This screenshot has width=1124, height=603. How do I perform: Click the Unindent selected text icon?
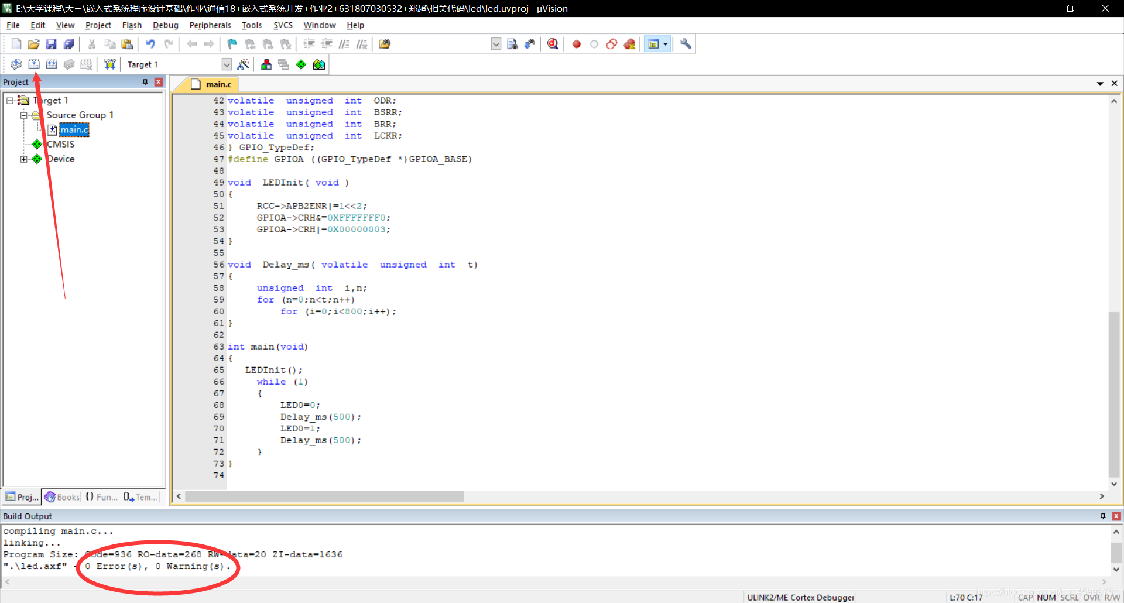327,44
